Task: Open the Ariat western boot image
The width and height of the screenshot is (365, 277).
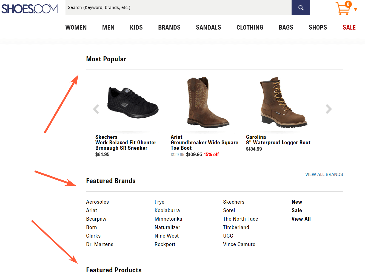Action: click(x=208, y=102)
